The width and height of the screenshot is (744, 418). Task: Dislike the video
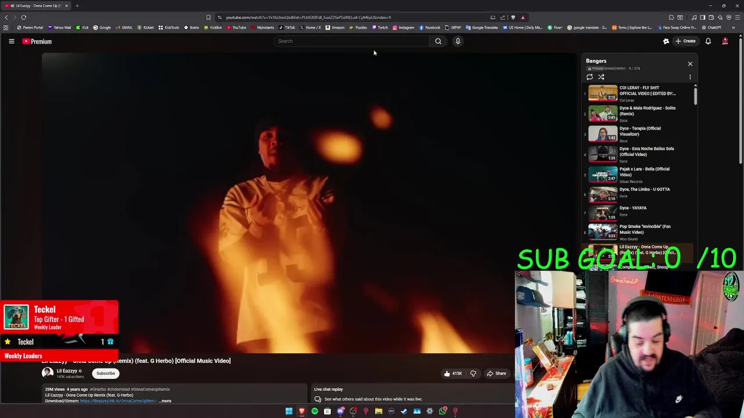tap(473, 373)
